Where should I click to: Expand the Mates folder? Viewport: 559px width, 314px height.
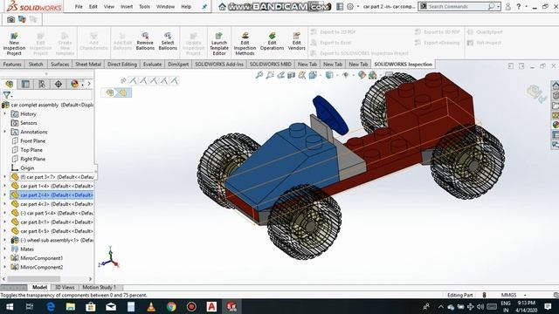tap(5, 249)
